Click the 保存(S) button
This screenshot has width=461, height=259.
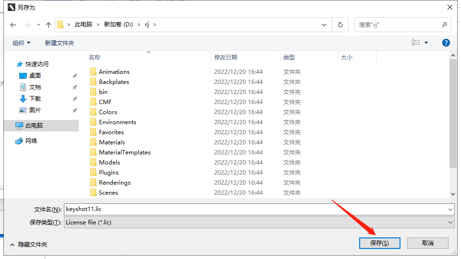[379, 243]
